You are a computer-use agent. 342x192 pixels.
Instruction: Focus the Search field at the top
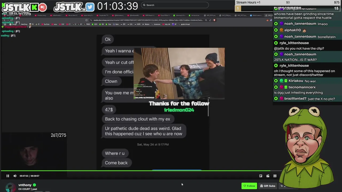tap(175, 5)
